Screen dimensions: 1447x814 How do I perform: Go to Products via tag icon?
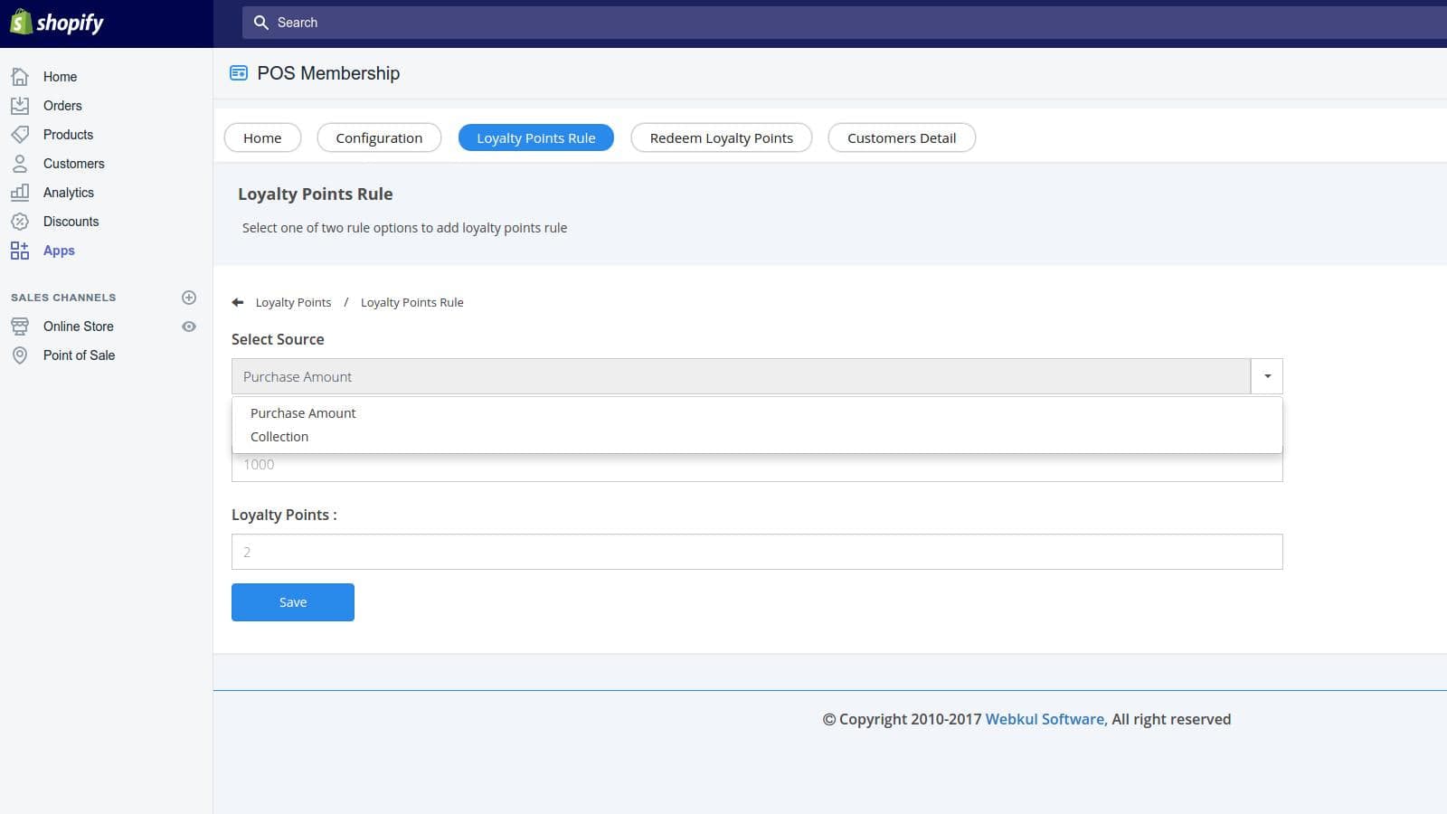[x=20, y=135]
